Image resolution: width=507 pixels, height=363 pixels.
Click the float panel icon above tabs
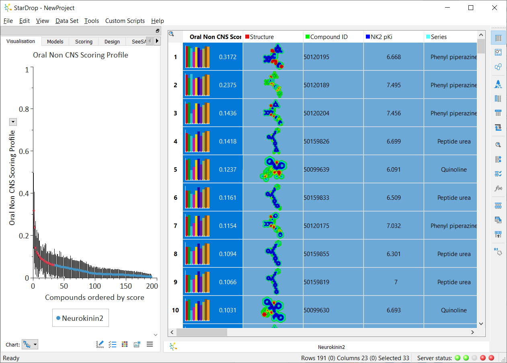click(x=158, y=31)
